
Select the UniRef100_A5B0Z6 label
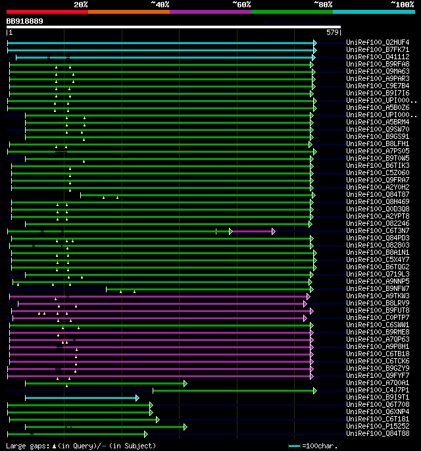pyautogui.click(x=378, y=107)
